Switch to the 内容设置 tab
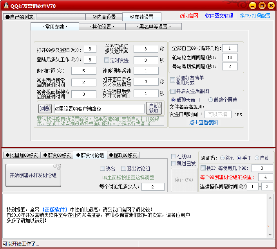This screenshot has width=277, height=249. 104,17
